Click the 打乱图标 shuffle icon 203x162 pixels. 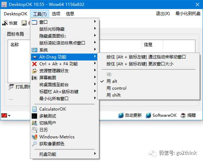tap(11, 87)
